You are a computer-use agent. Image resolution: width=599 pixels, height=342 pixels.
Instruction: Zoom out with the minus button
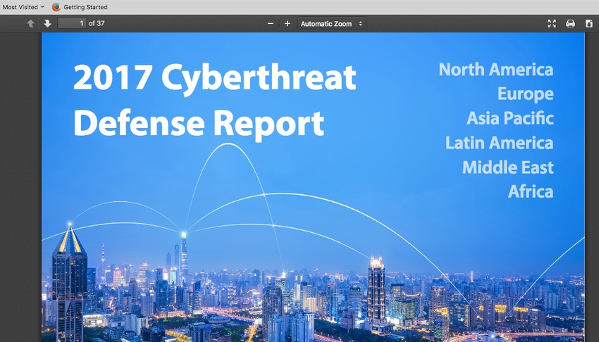tap(271, 24)
